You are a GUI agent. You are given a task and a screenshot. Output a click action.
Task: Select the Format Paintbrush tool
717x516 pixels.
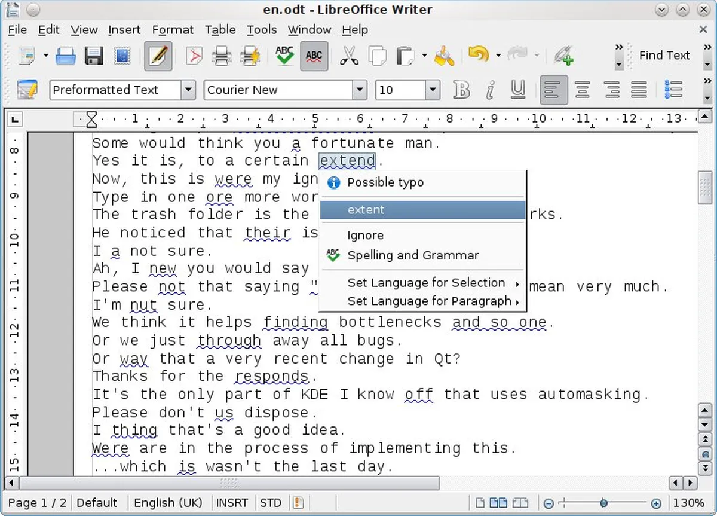[x=443, y=56]
